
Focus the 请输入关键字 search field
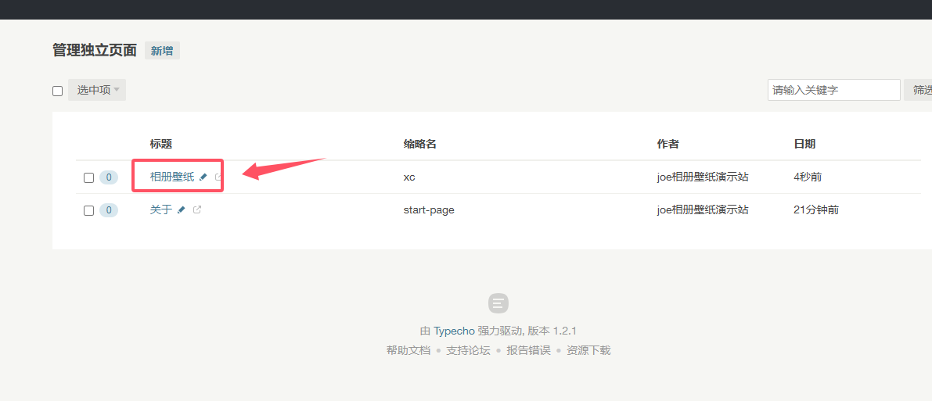tap(834, 90)
